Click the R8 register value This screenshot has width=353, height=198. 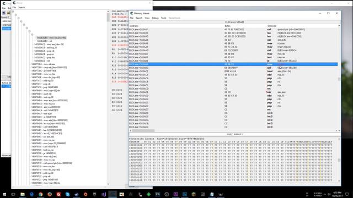coord(120,50)
